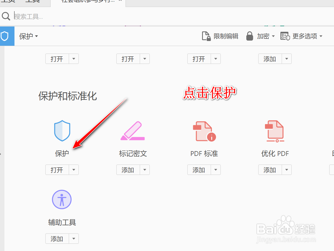The width and height of the screenshot is (334, 251).
Task: Open the PDF 标准 tool icon
Action: coord(204,131)
